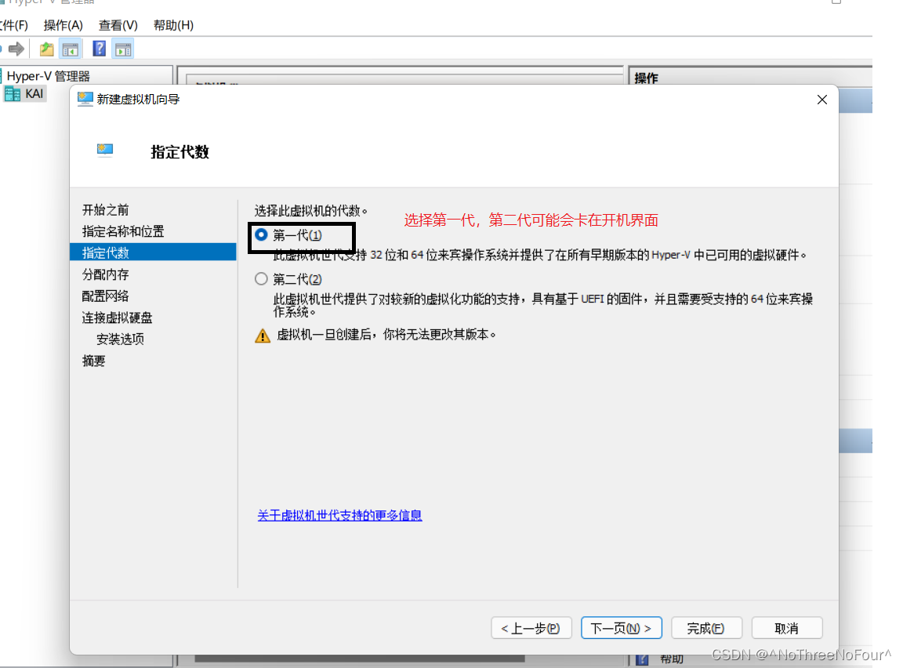Click the 取消 cancel button
Image resolution: width=903 pixels, height=668 pixels.
point(787,628)
